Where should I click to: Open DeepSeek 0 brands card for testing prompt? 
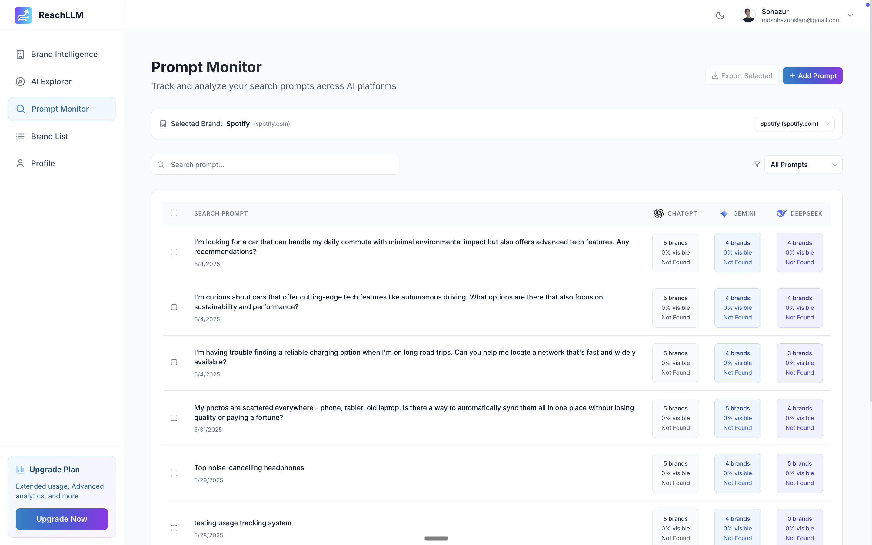pyautogui.click(x=800, y=527)
